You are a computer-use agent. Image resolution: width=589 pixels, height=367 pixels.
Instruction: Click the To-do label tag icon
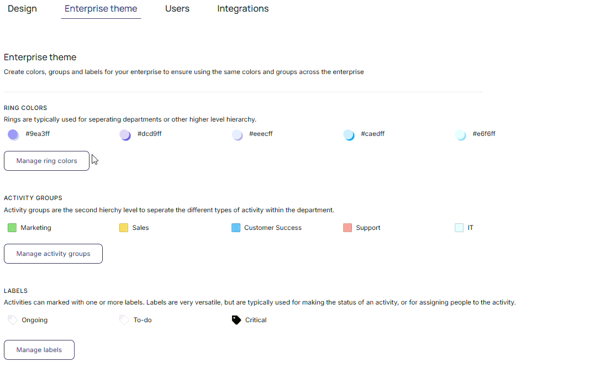tap(124, 320)
